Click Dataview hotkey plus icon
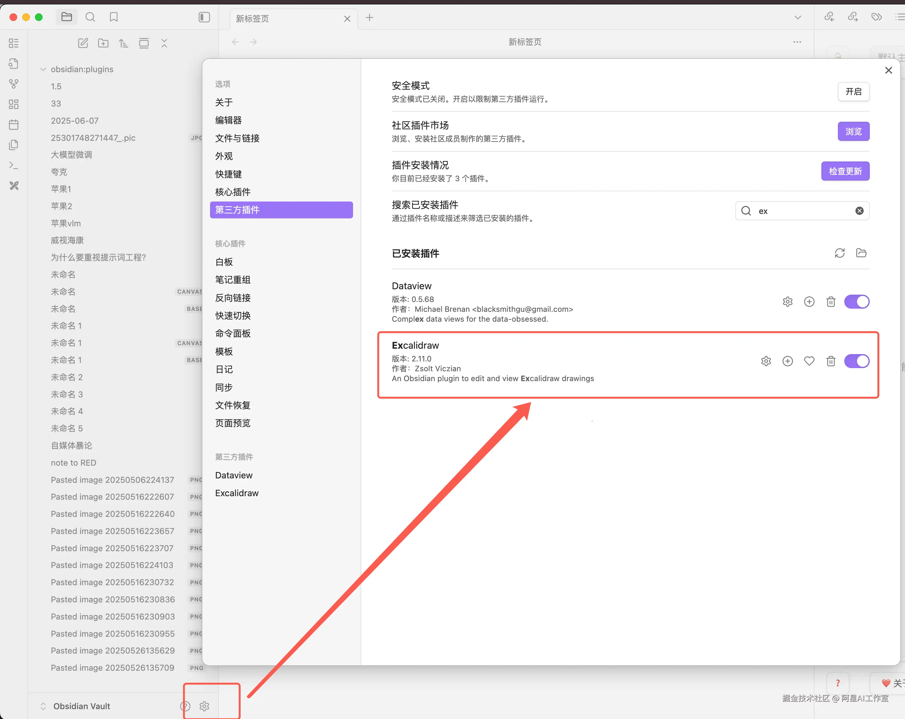The height and width of the screenshot is (719, 905). tap(809, 302)
